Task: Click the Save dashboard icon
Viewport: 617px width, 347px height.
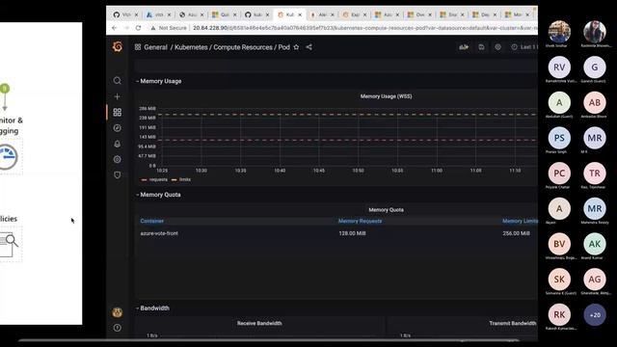Action: 481,47
